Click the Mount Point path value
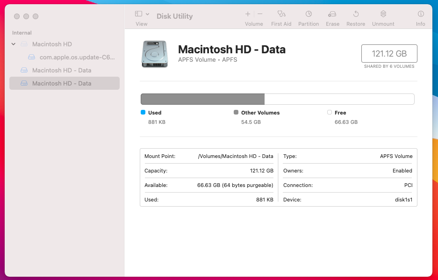The width and height of the screenshot is (438, 280). pyautogui.click(x=236, y=156)
